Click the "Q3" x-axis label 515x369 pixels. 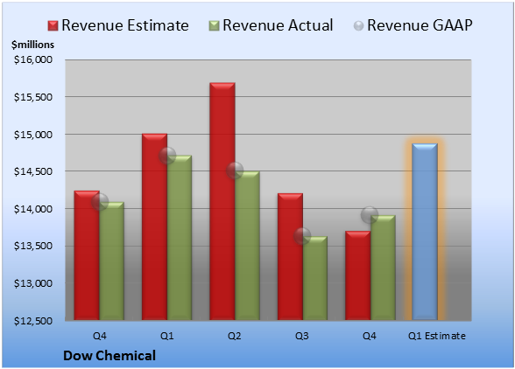click(x=302, y=336)
